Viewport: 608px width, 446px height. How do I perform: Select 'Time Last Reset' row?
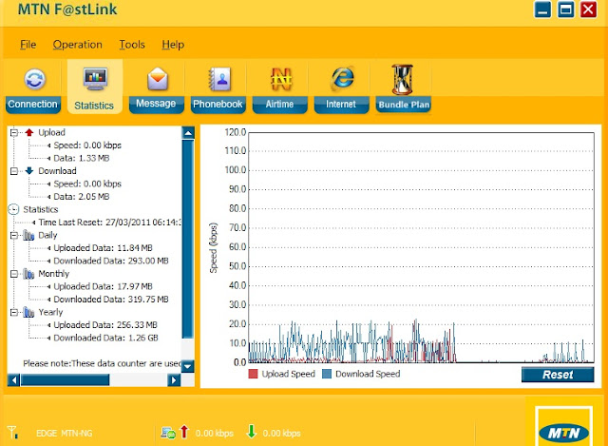pos(109,223)
